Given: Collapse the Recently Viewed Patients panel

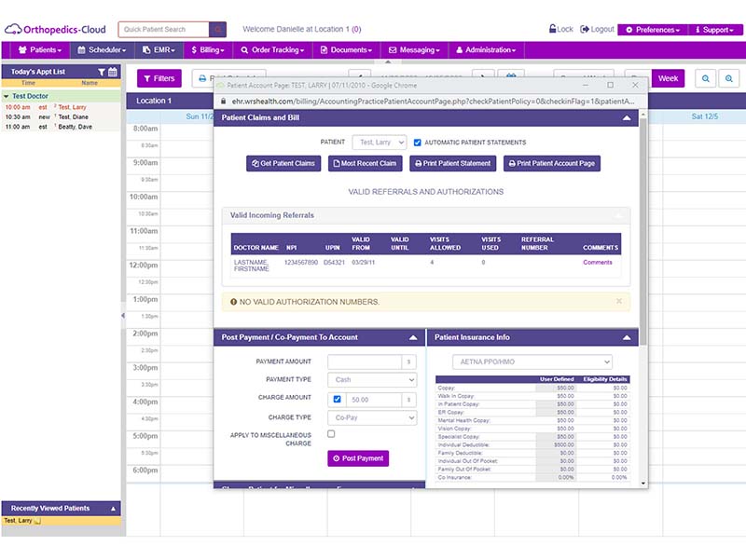Looking at the screenshot, I should pyautogui.click(x=113, y=509).
